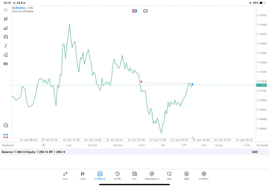Change chart type with candlestick icon

click(x=6, y=19)
